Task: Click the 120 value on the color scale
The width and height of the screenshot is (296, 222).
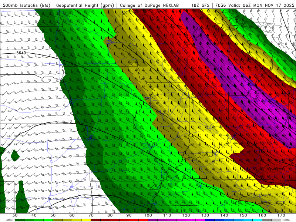Action: pyautogui.click(x=186, y=215)
